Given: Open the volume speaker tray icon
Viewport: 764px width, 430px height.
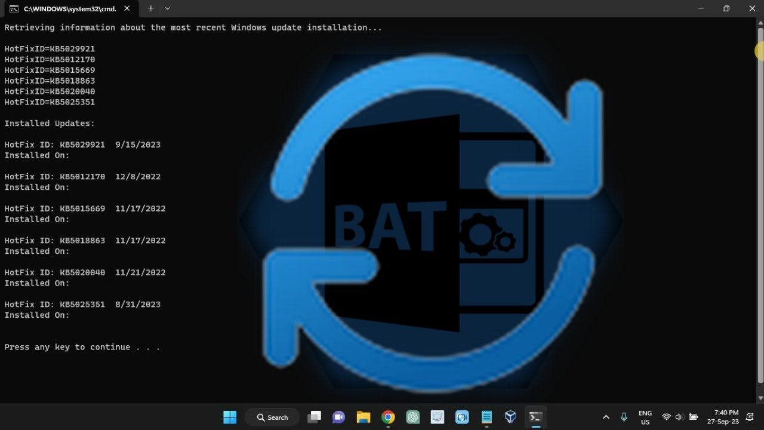Looking at the screenshot, I should point(679,417).
